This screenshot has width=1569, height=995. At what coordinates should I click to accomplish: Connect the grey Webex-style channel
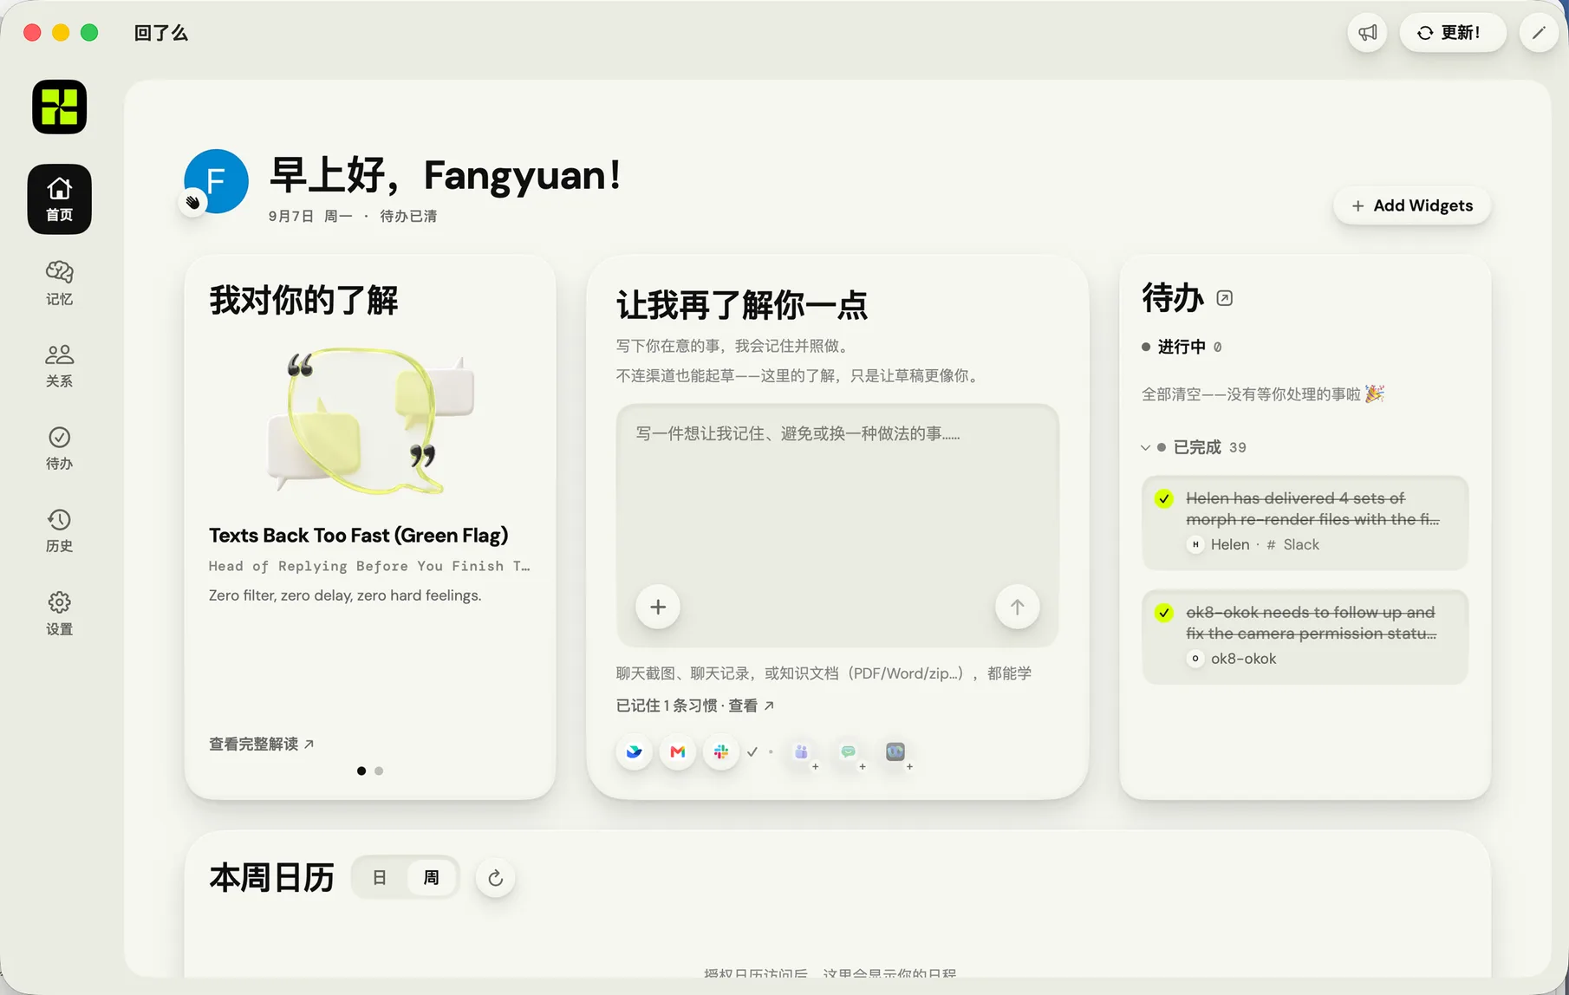pyautogui.click(x=896, y=752)
